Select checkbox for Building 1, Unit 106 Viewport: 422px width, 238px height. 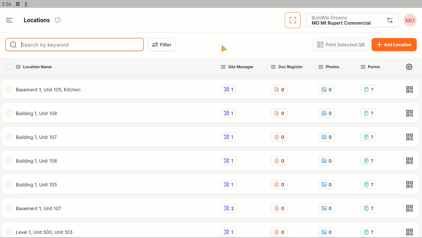coord(9,161)
